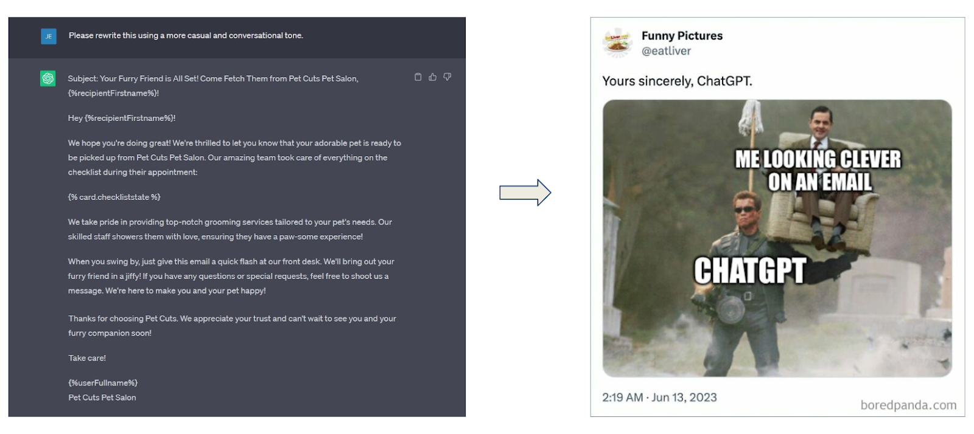Click the "Take care!" sign-off line

(87, 359)
